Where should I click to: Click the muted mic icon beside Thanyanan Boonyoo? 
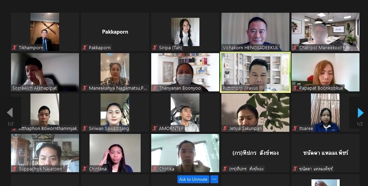(x=155, y=88)
